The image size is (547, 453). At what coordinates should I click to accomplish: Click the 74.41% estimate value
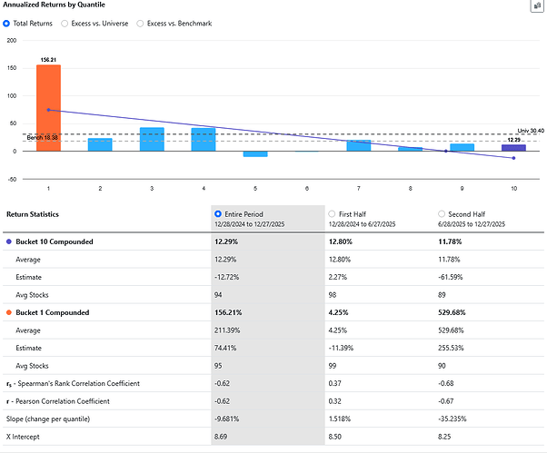(x=225, y=348)
